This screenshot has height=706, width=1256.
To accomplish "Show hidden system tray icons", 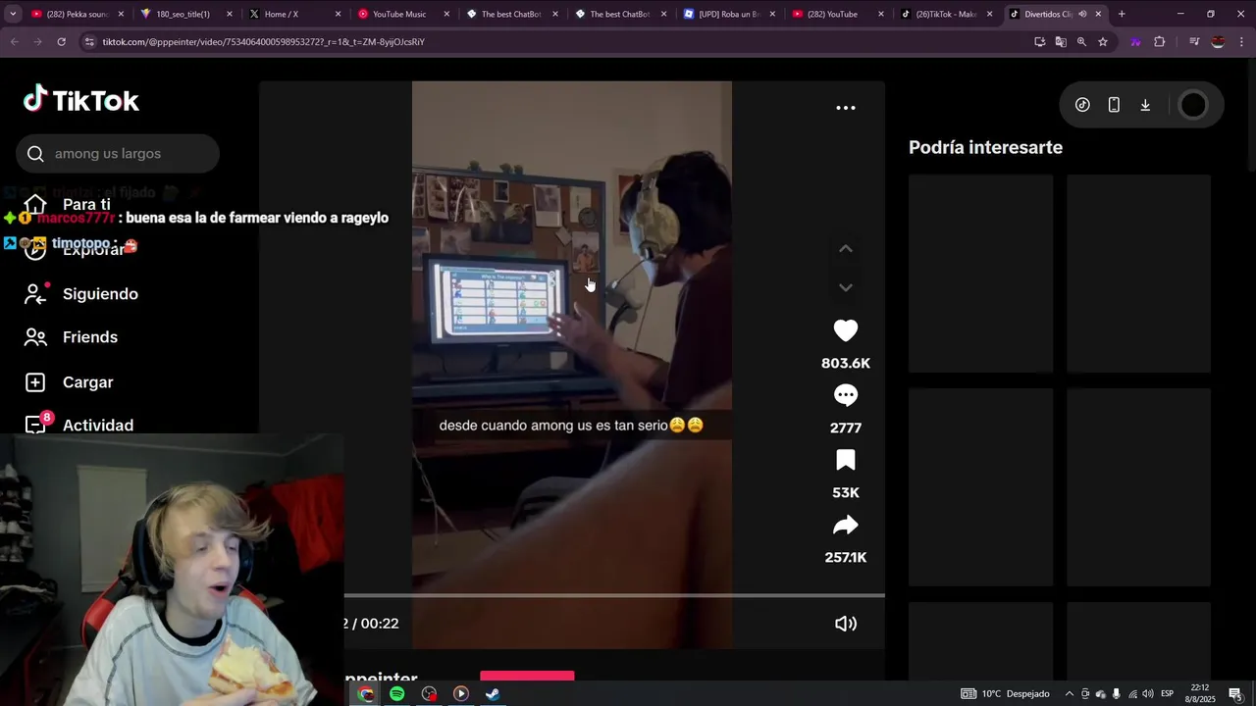I will coord(1070,693).
